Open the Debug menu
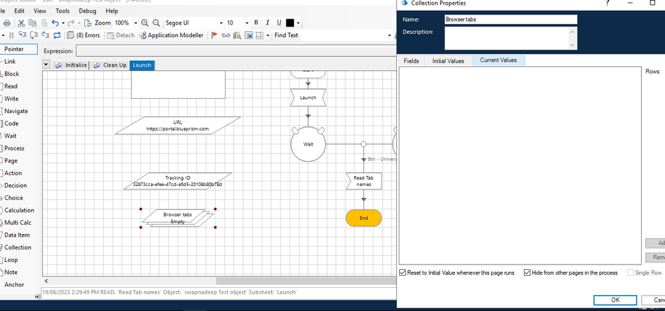Viewport: 665px width, 311px height. 87,11
